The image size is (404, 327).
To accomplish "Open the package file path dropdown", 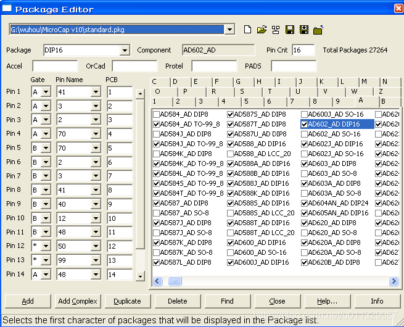I will pyautogui.click(x=229, y=30).
